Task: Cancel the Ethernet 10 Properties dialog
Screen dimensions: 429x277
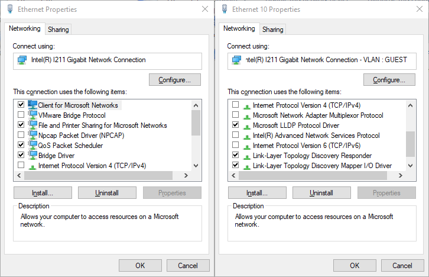Action: pos(402,266)
